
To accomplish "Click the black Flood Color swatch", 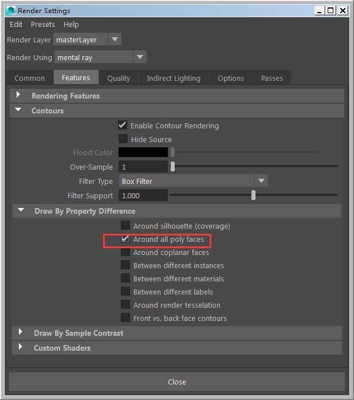I will point(143,152).
